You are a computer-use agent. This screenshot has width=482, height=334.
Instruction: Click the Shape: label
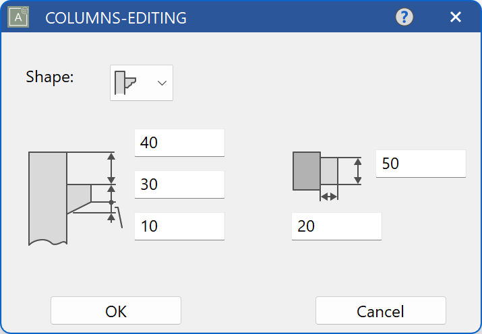tap(50, 77)
